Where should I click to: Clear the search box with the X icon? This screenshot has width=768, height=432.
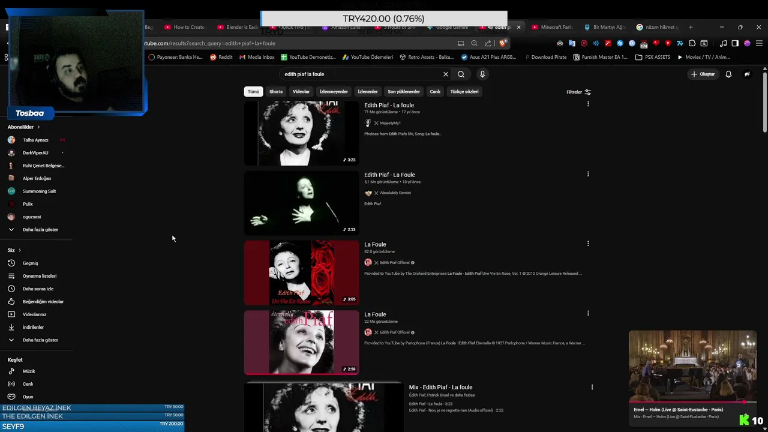(x=446, y=74)
